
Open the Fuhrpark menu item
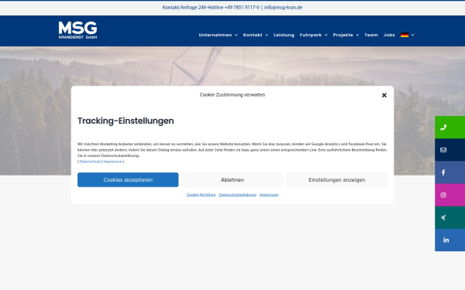(x=311, y=35)
